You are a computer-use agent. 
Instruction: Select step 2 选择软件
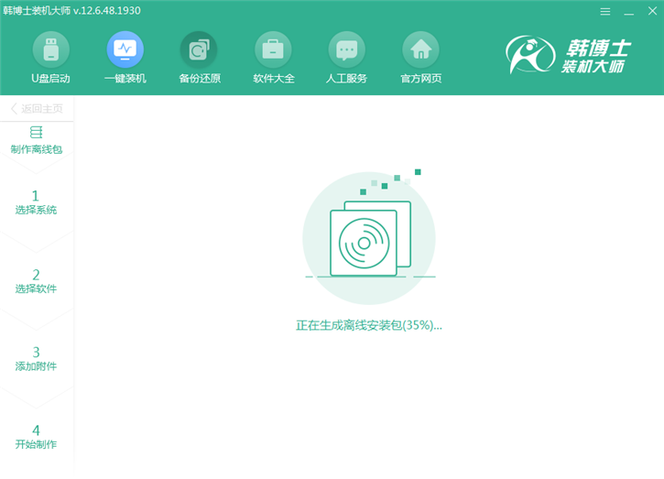coord(36,281)
